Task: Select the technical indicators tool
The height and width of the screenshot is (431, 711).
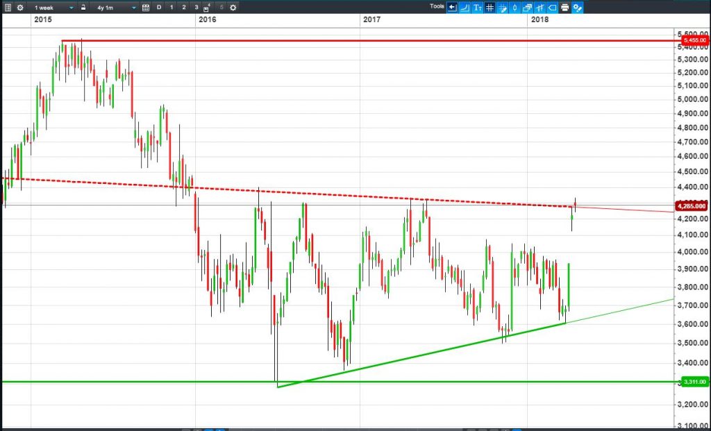Action: click(539, 7)
